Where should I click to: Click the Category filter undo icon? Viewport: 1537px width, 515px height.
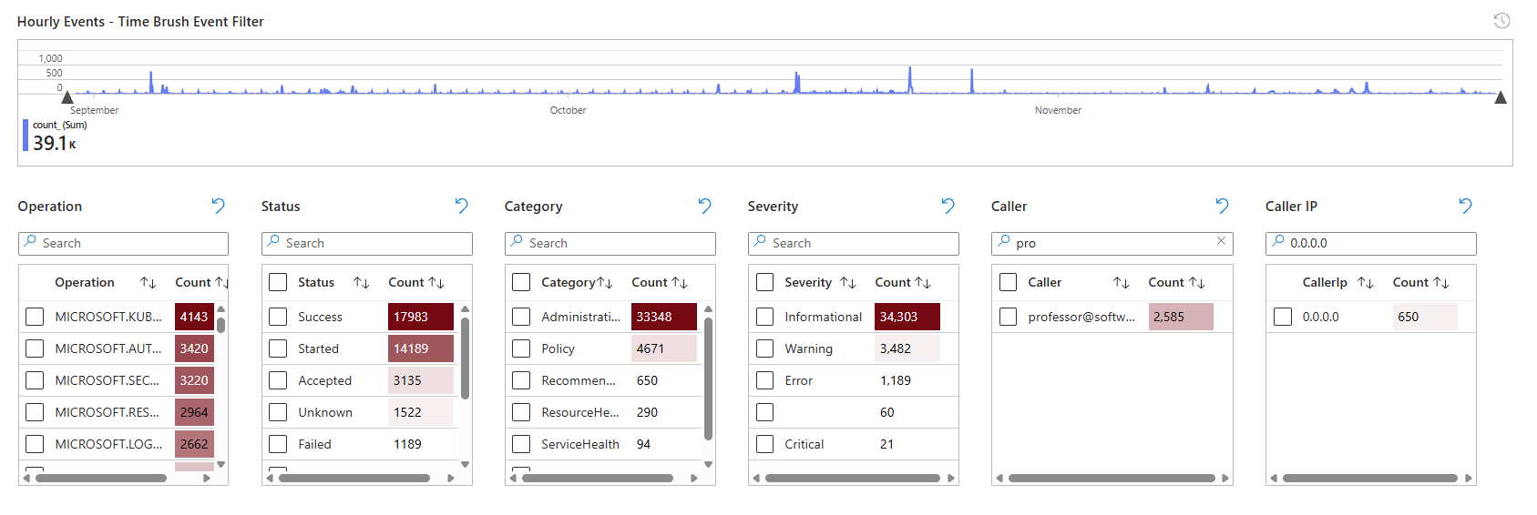(x=704, y=207)
